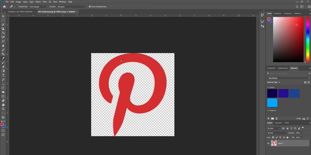Open the Properties tab
This screenshot has width=311, height=155.
click(271, 68)
